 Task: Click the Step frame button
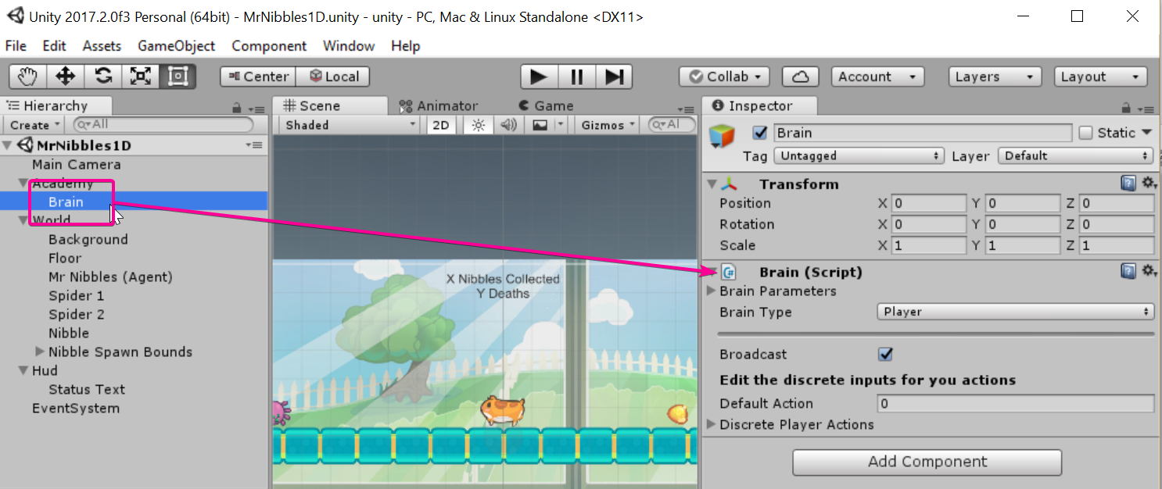[614, 77]
